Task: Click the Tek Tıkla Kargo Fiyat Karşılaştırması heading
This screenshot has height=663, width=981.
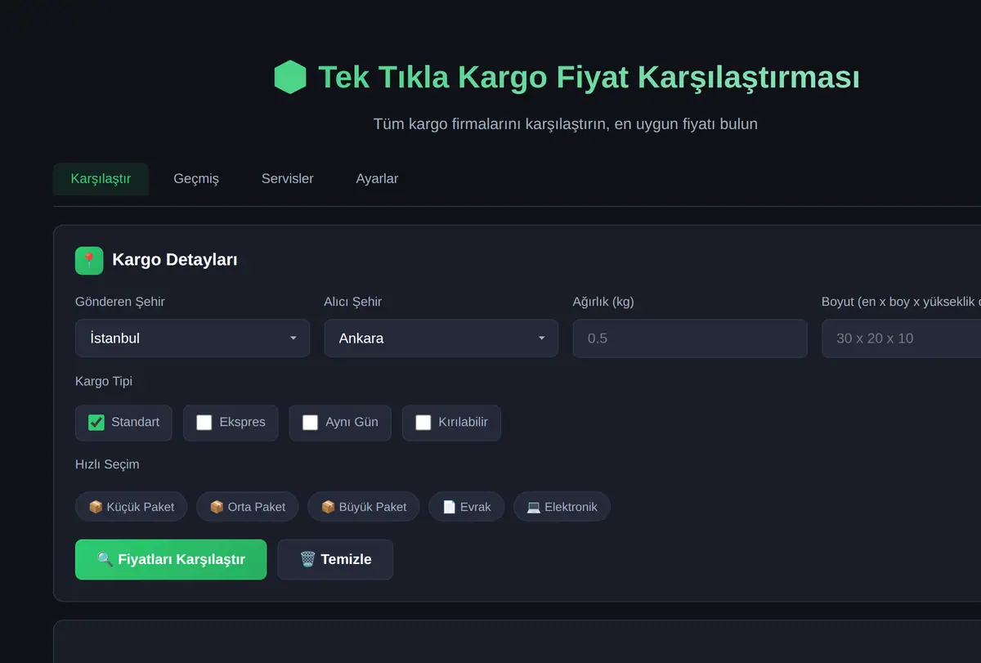Action: (x=589, y=78)
